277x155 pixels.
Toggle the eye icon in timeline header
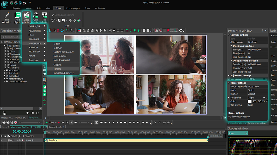(2, 136)
